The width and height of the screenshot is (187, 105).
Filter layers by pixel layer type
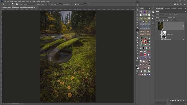(x=165, y=15)
